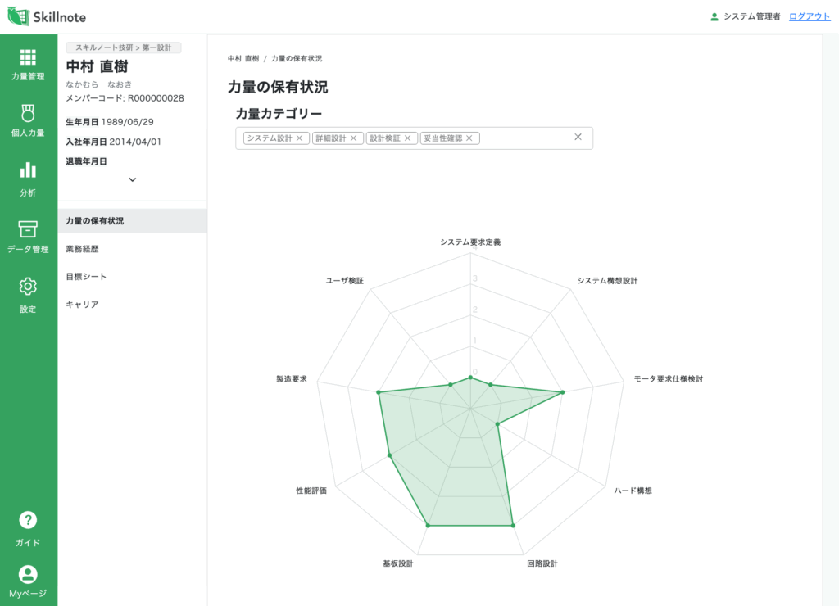This screenshot has height=606, width=839.
Task: Click the ログアウト link
Action: [x=810, y=16]
